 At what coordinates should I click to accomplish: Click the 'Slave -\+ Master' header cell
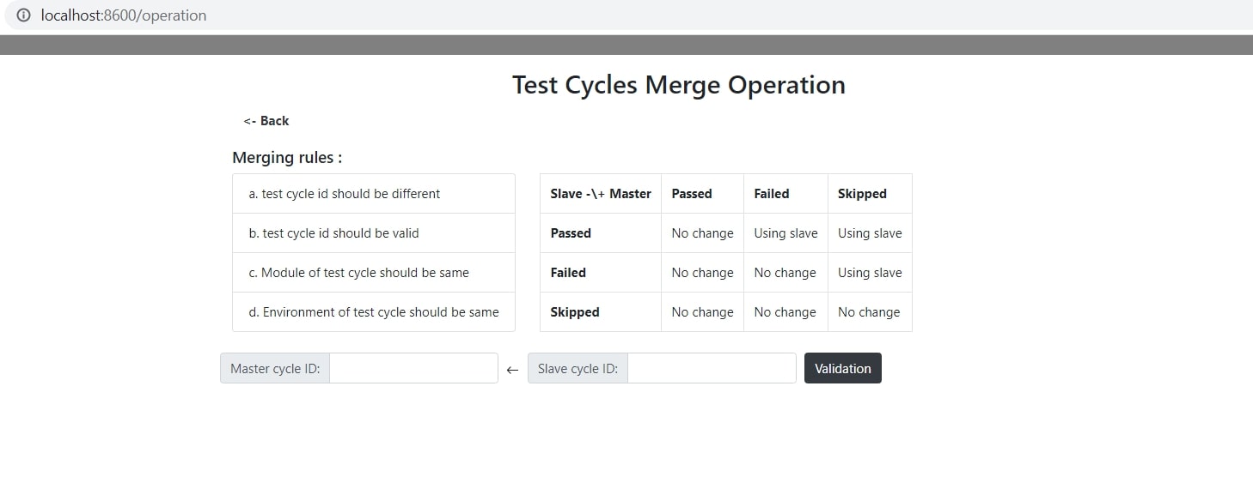(600, 194)
